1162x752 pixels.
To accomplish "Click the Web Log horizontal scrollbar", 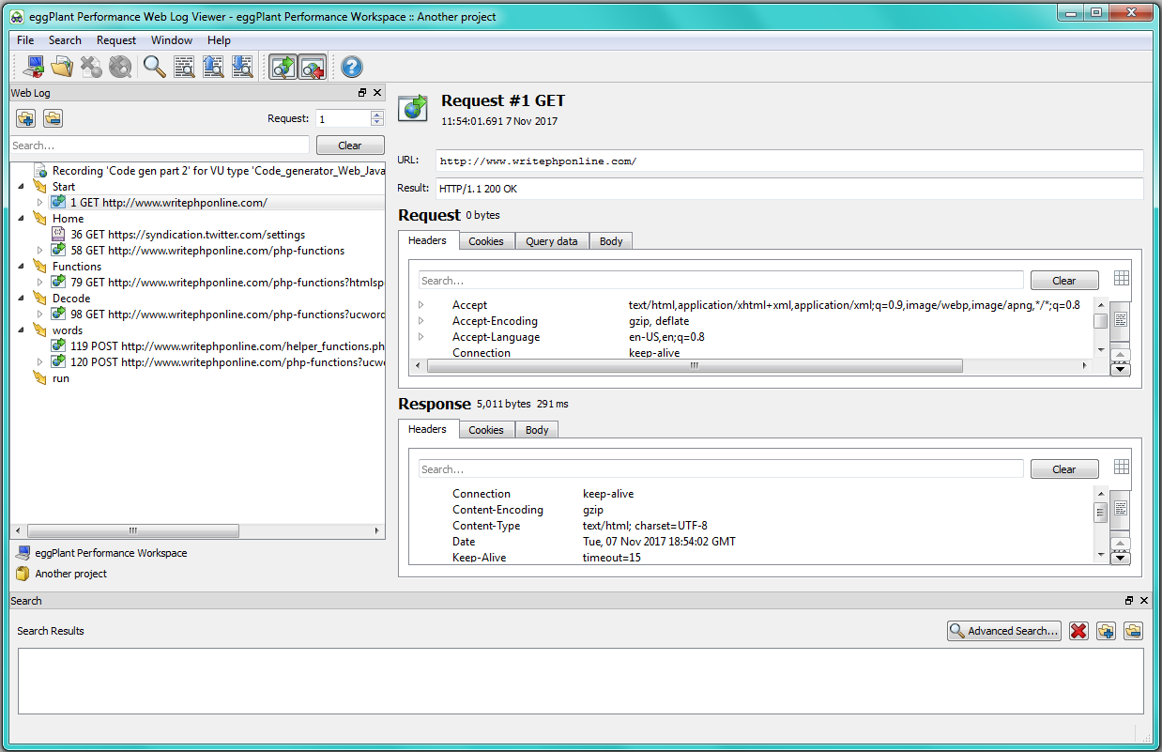I will tap(131, 530).
